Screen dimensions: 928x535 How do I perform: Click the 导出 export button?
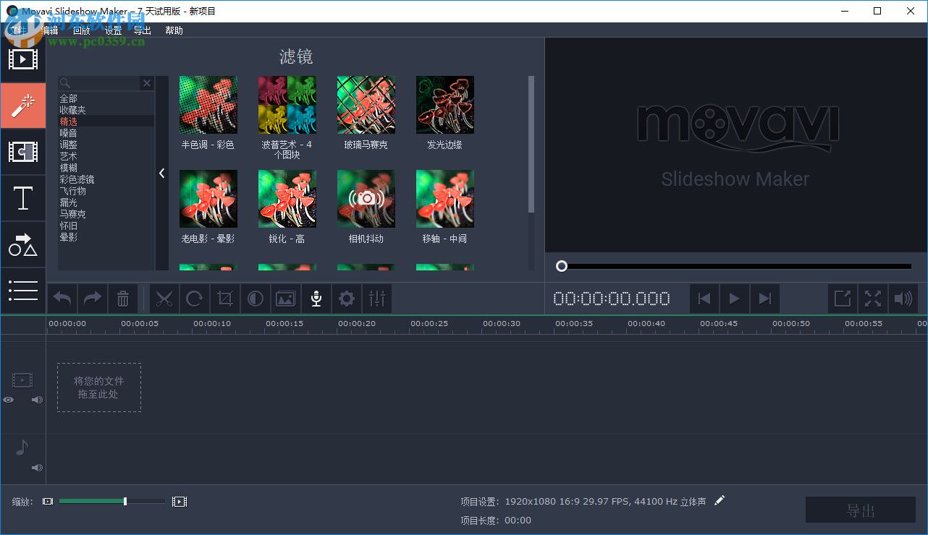pos(860,510)
